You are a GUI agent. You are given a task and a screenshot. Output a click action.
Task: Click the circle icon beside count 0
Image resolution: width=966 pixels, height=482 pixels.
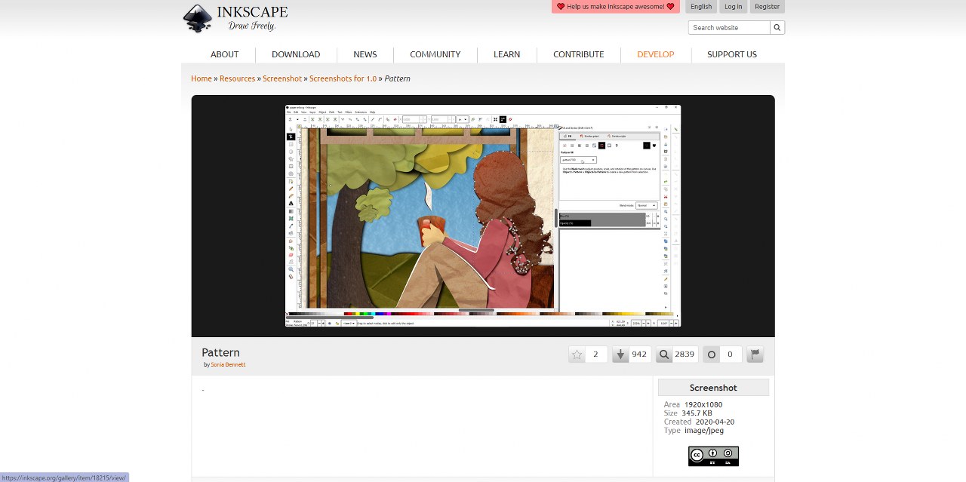(711, 355)
